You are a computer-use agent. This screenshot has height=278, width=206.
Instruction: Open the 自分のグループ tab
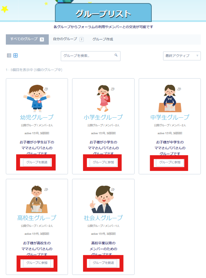(68, 39)
